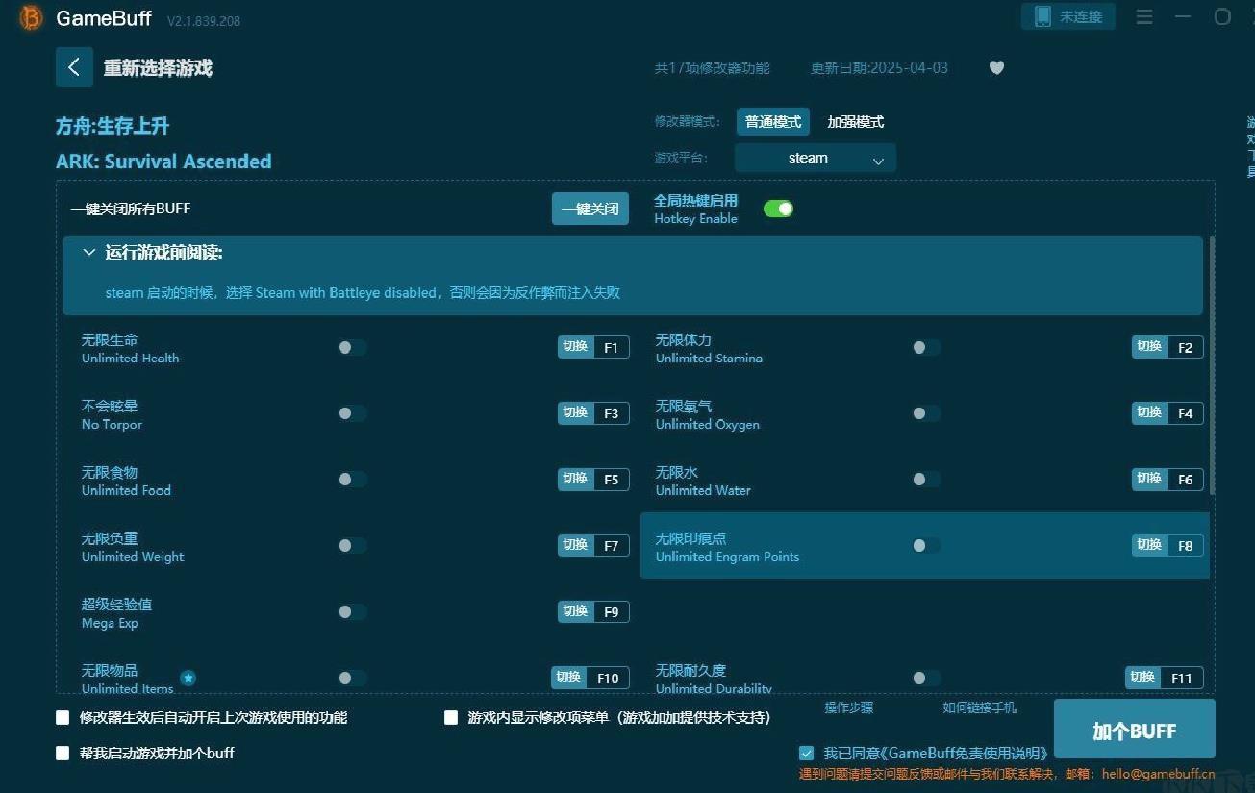Enable Unlimited Health toggle
The image size is (1255, 793).
pyautogui.click(x=352, y=347)
